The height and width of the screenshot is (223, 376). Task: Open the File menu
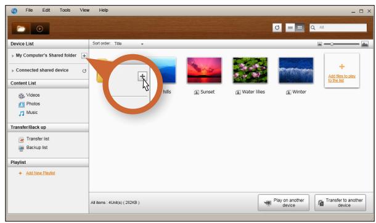(x=29, y=10)
